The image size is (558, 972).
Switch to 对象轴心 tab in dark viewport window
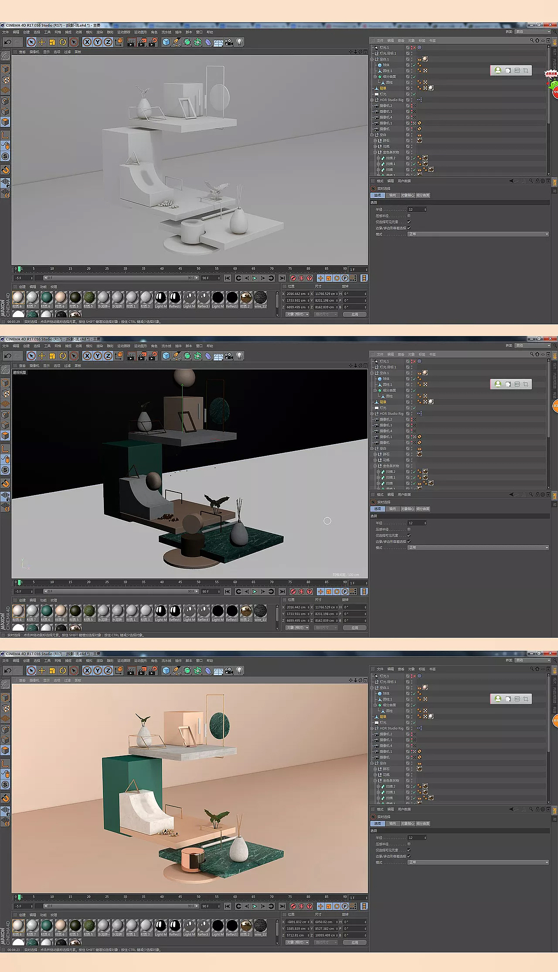pos(408,509)
